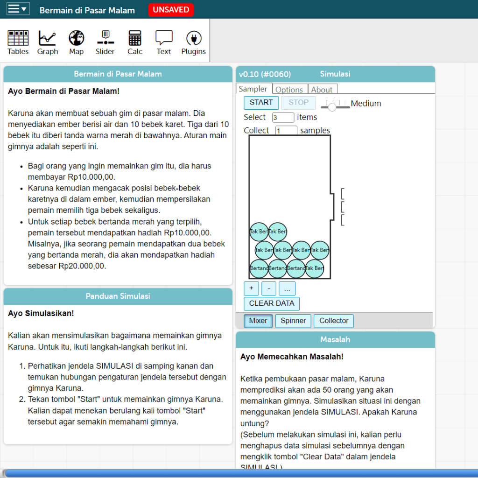Click the Graph icon in toolbar
478x478 pixels.
tap(48, 42)
